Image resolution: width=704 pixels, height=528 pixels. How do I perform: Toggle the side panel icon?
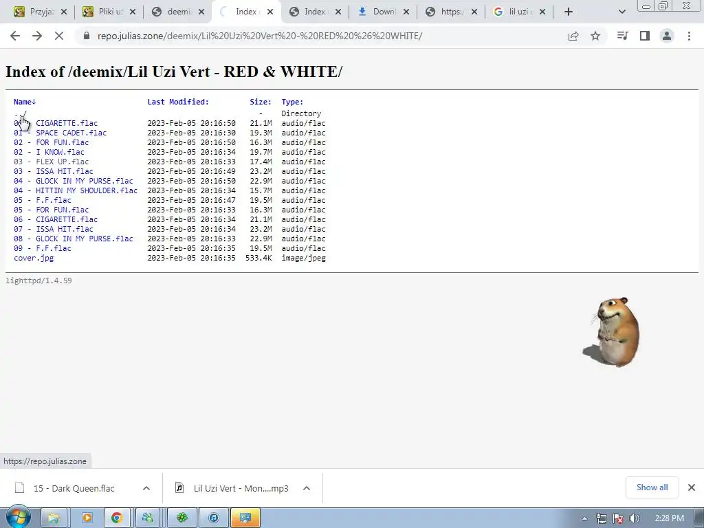[645, 36]
